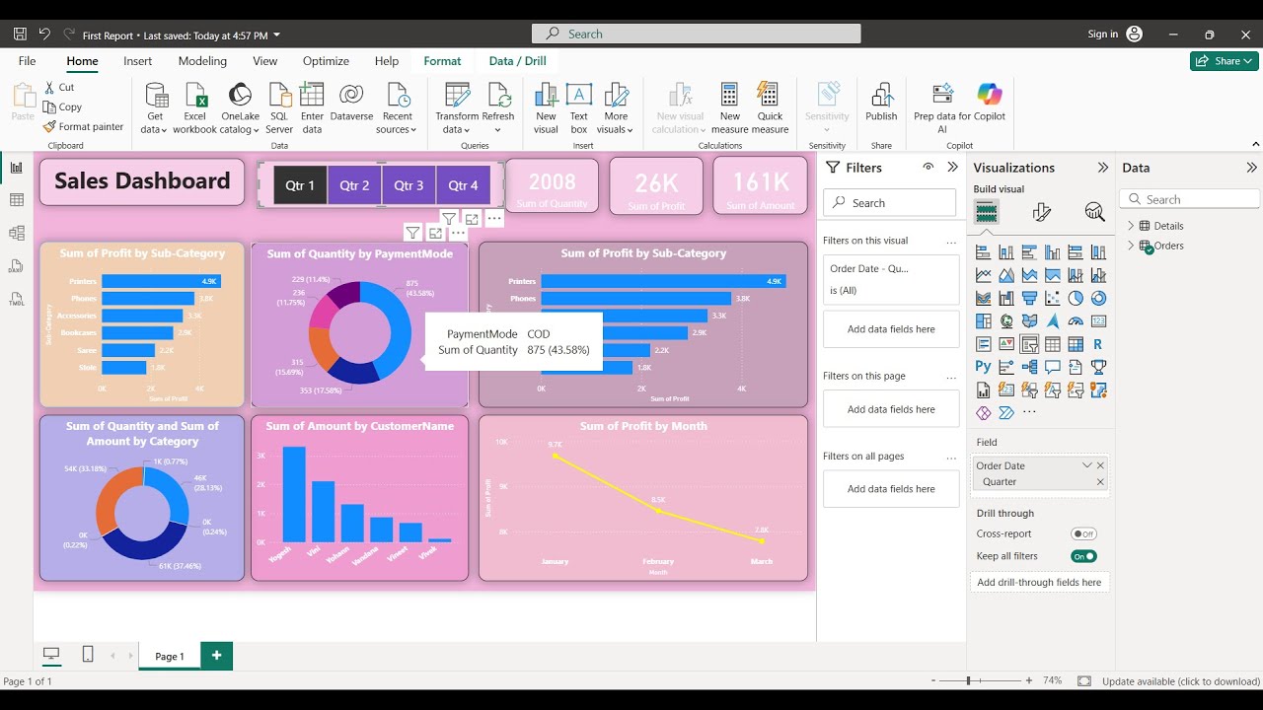Copy selection with Copy button

[x=62, y=106]
